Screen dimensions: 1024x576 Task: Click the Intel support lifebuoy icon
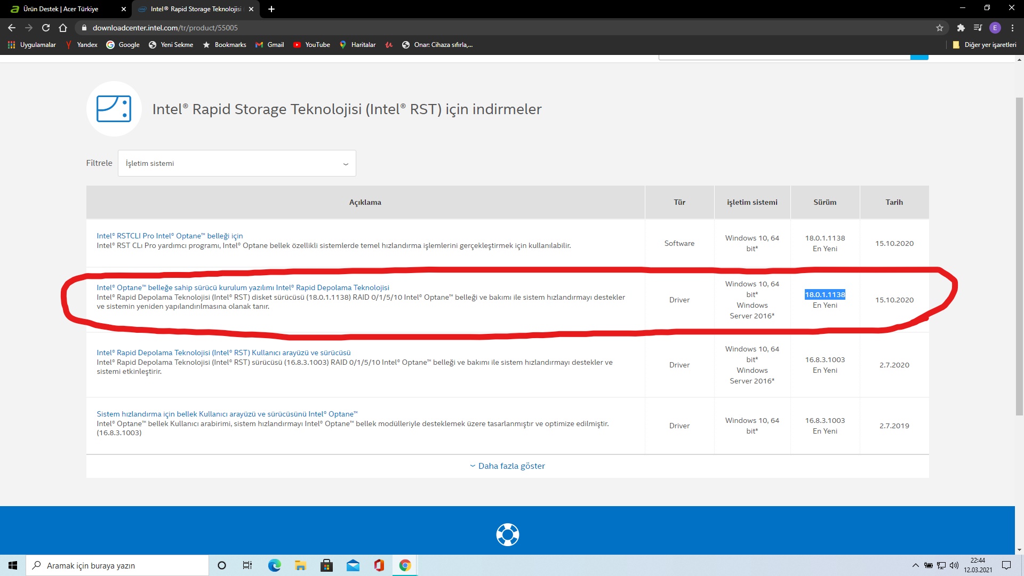coord(507,534)
